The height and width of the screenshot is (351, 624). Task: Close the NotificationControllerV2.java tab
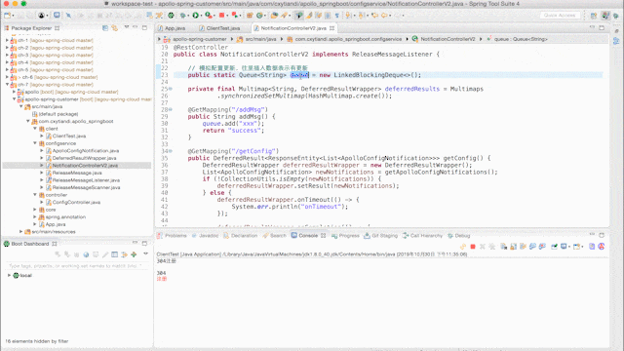(331, 28)
